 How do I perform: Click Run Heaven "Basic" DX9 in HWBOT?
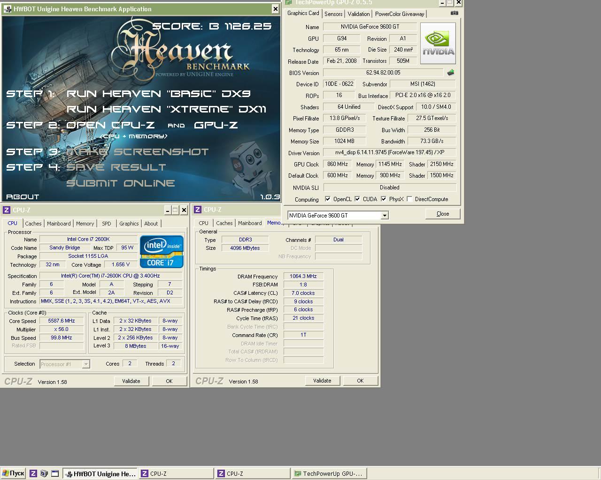point(158,94)
